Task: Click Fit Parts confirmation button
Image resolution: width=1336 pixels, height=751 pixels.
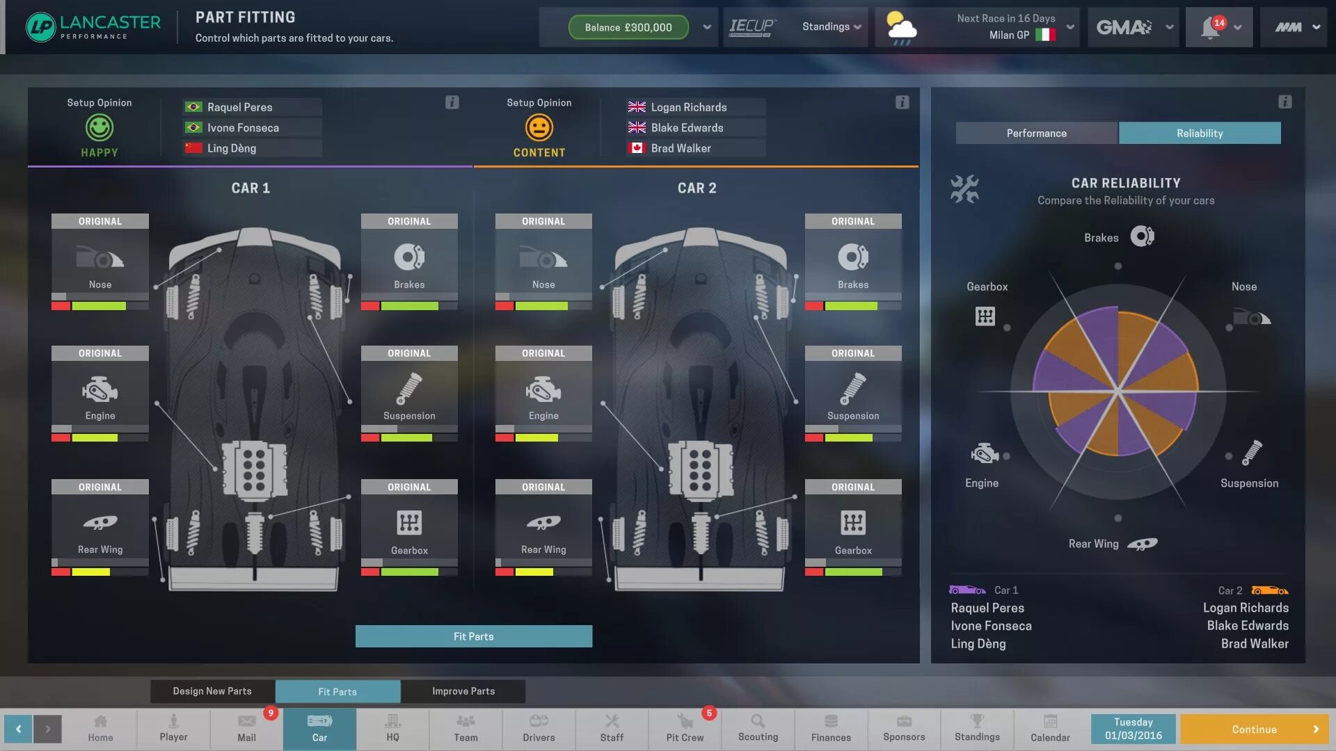Action: pos(473,636)
